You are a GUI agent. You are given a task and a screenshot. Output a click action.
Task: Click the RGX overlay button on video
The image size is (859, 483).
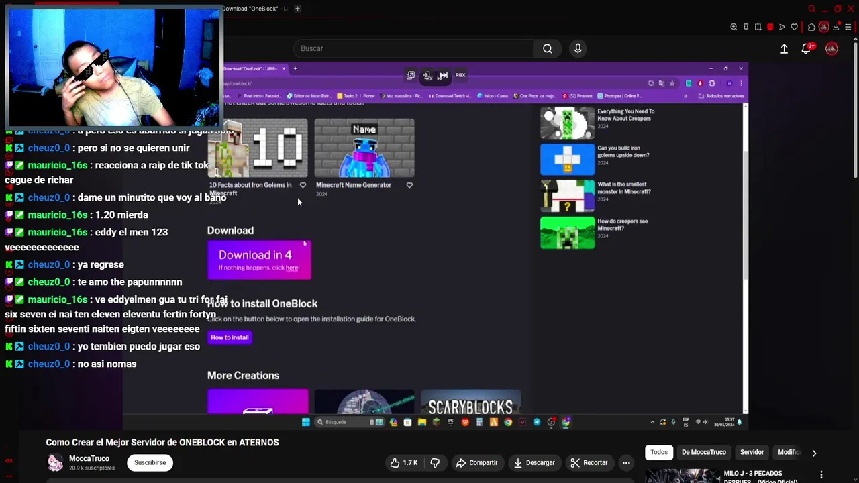click(460, 75)
